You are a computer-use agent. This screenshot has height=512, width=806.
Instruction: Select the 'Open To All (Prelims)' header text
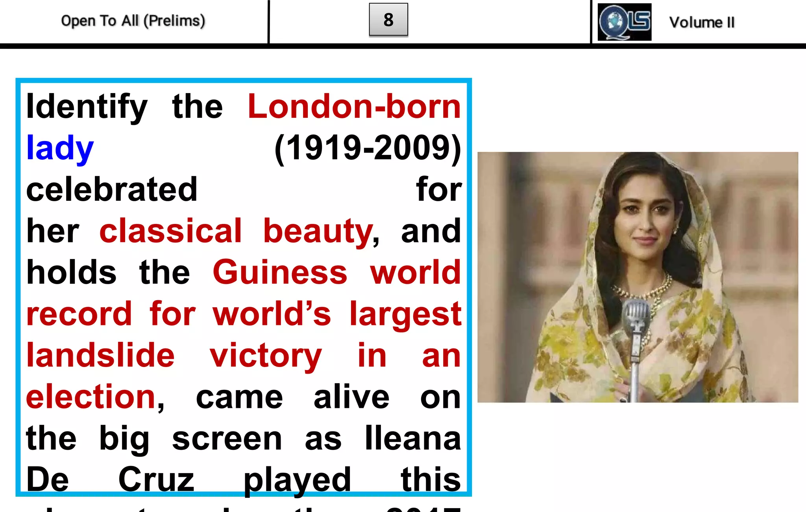[133, 21]
